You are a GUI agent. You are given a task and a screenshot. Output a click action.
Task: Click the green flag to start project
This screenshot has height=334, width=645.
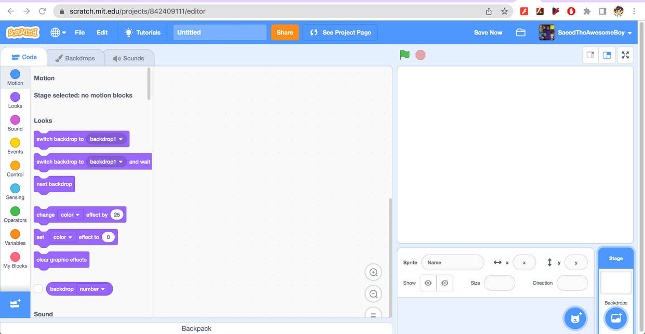[x=405, y=55]
